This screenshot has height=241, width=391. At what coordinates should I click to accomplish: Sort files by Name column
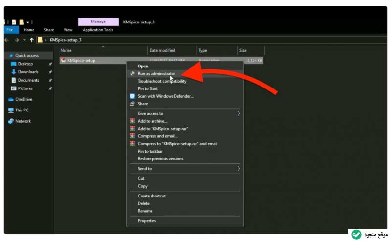click(x=66, y=50)
